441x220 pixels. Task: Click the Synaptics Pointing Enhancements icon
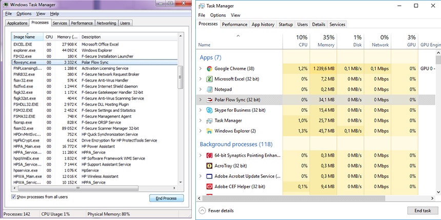click(x=209, y=155)
